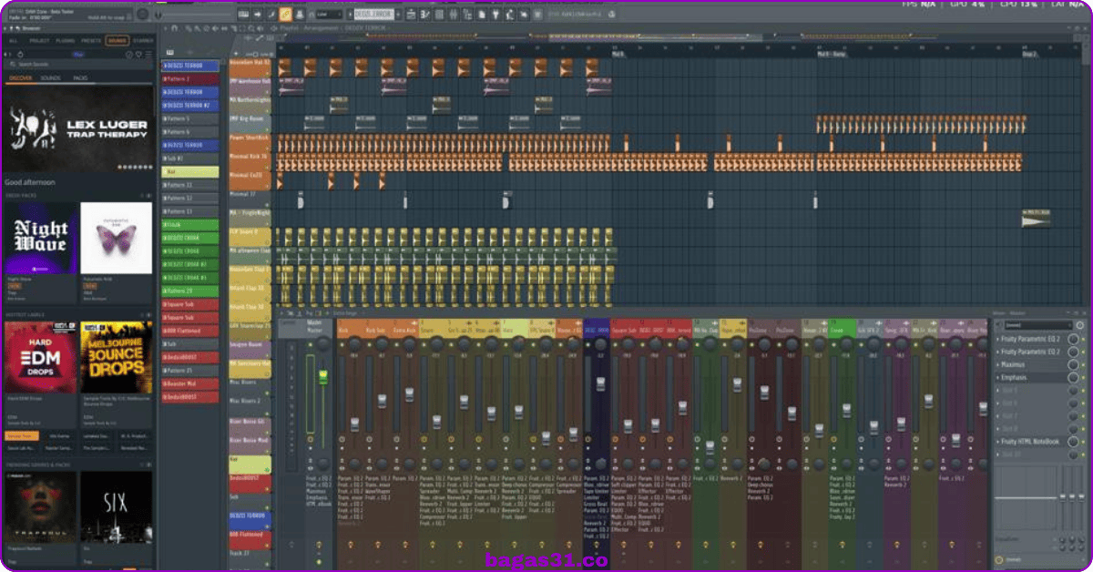1093x572 pixels.
Task: Toggle typing keyboard to piano icon
Action: click(x=243, y=15)
